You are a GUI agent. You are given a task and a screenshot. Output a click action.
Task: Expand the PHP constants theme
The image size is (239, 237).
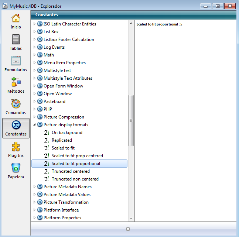(x=35, y=109)
